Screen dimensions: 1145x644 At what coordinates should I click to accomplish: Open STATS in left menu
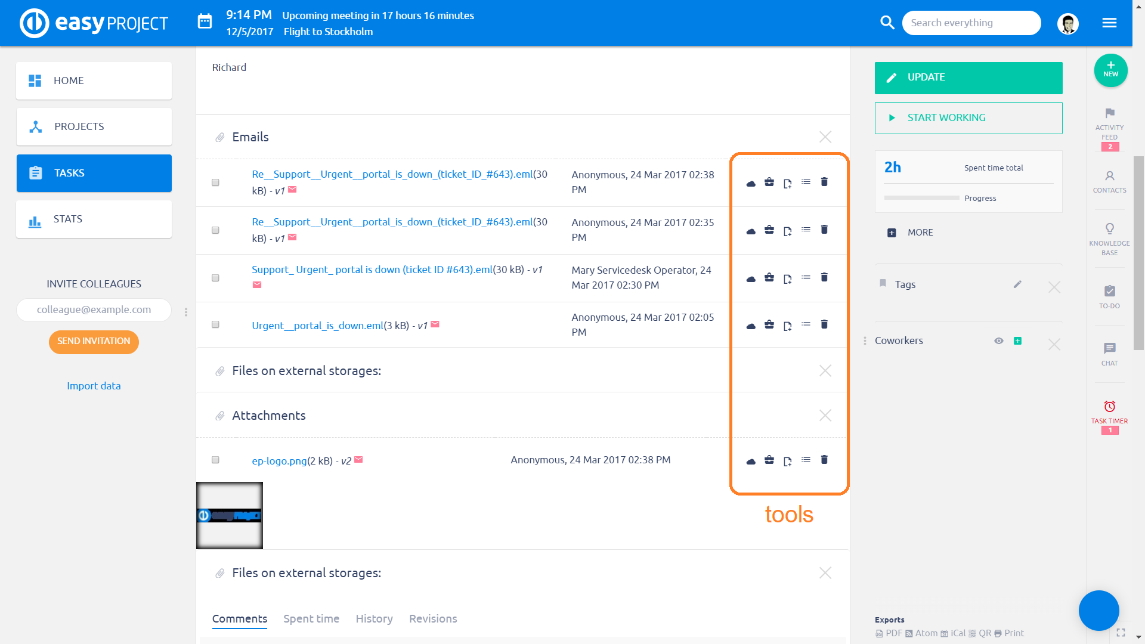(94, 219)
